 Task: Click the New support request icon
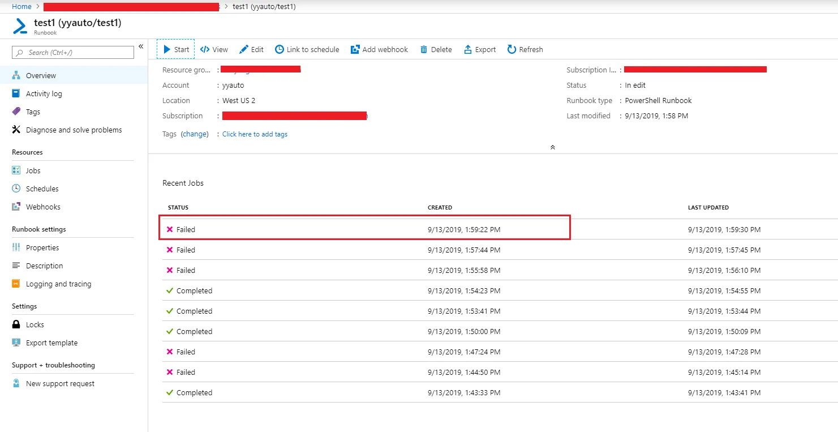point(16,383)
